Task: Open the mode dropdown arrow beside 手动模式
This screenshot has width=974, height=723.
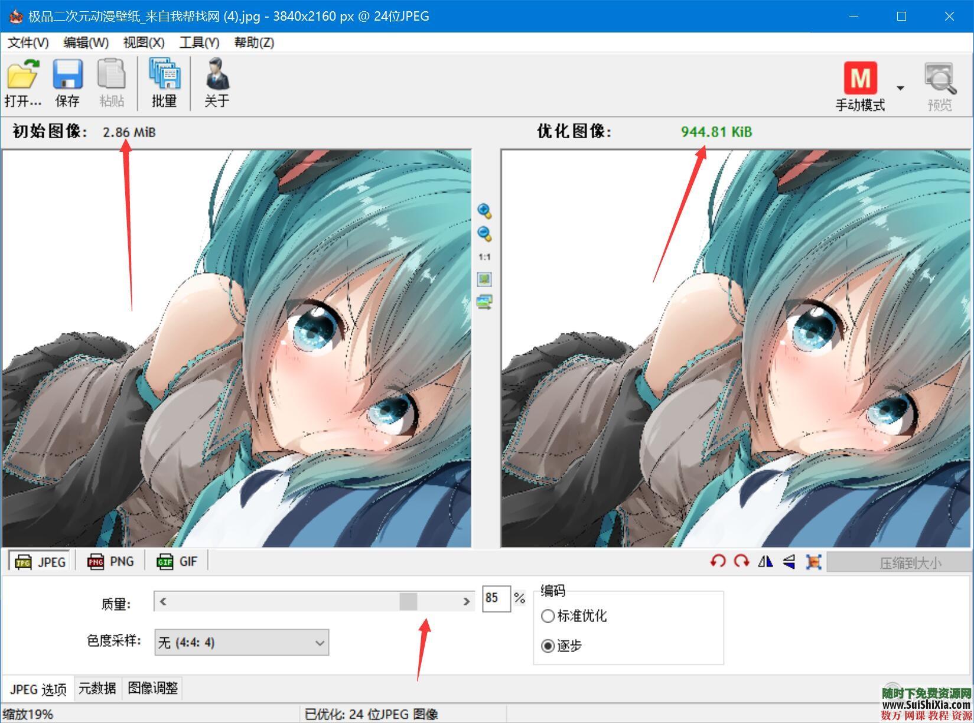Action: [900, 88]
